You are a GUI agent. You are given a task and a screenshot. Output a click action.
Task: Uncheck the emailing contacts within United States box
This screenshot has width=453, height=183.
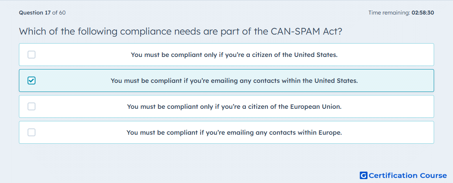32,81
